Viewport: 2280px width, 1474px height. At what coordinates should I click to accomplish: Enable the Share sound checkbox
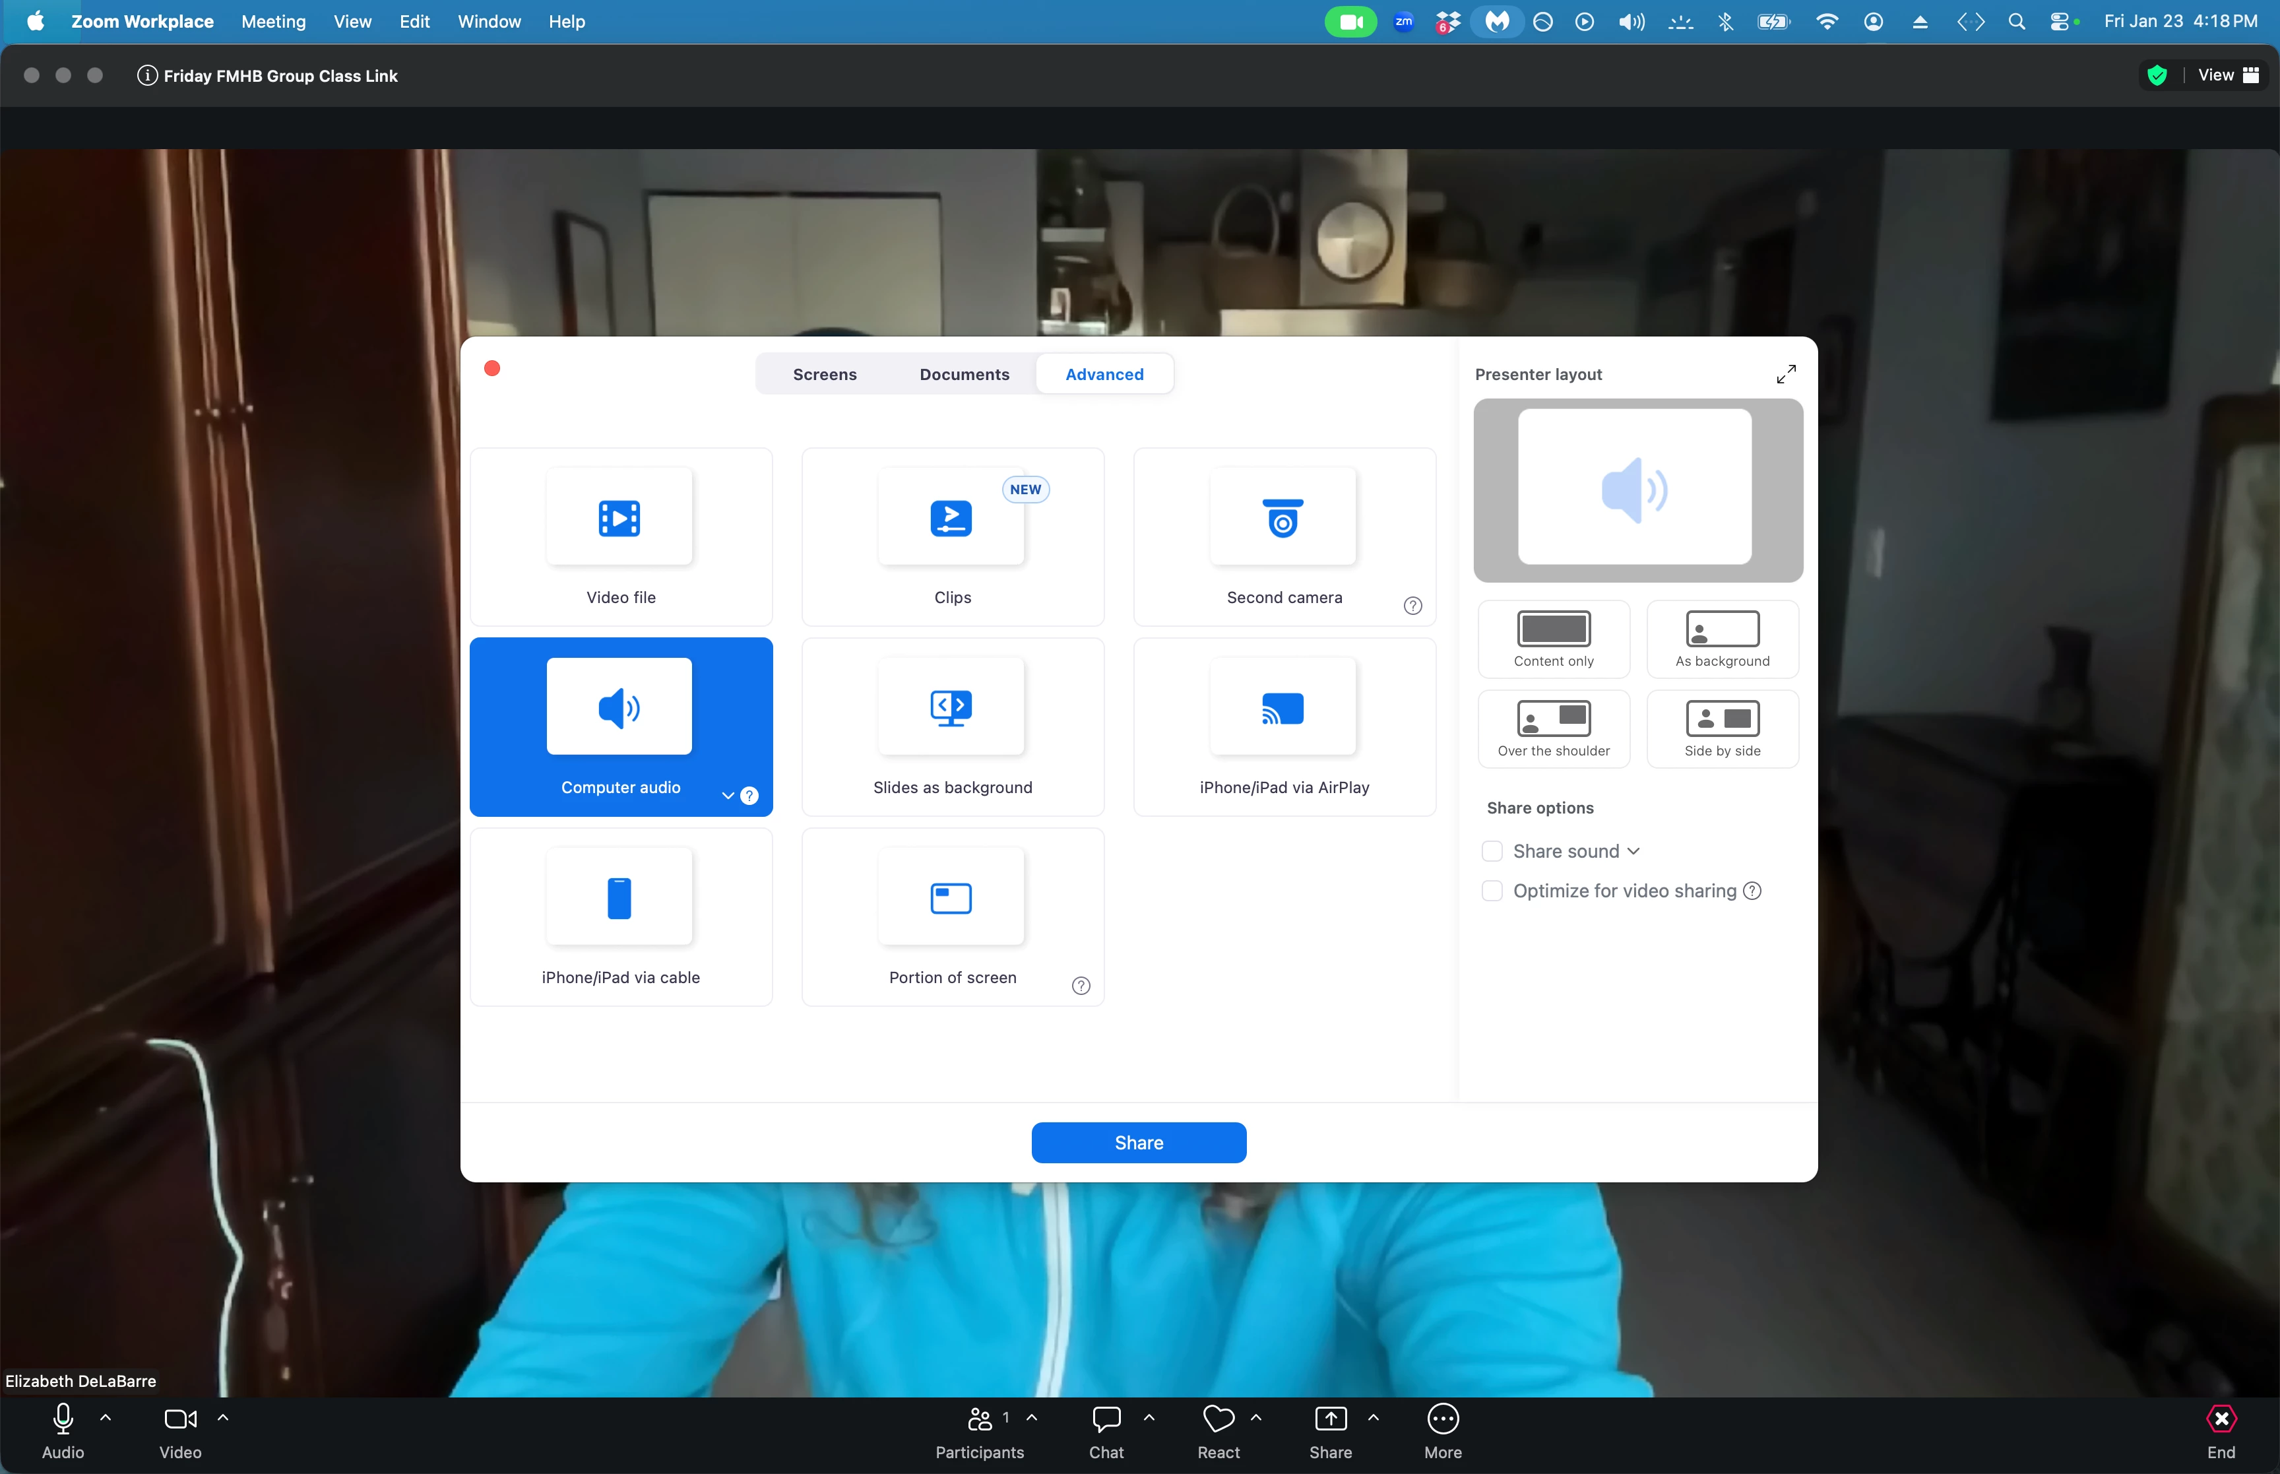[1492, 851]
